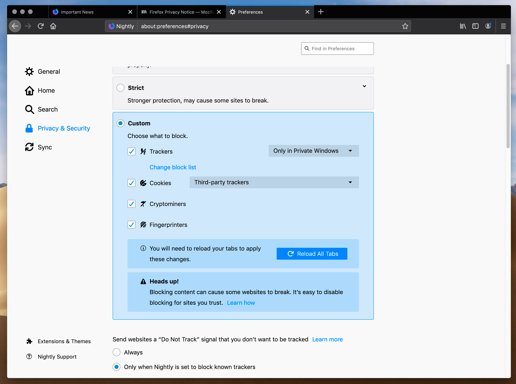Viewport: 516px width, 384px height.
Task: Open Nightly Support help
Action: 57,357
